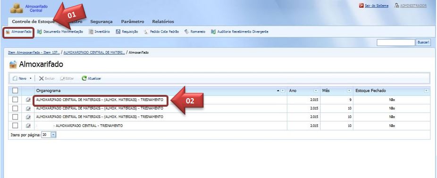This screenshot has width=437, height=178.
Task: Open the Ano column filter dropdown
Action: pyautogui.click(x=316, y=91)
